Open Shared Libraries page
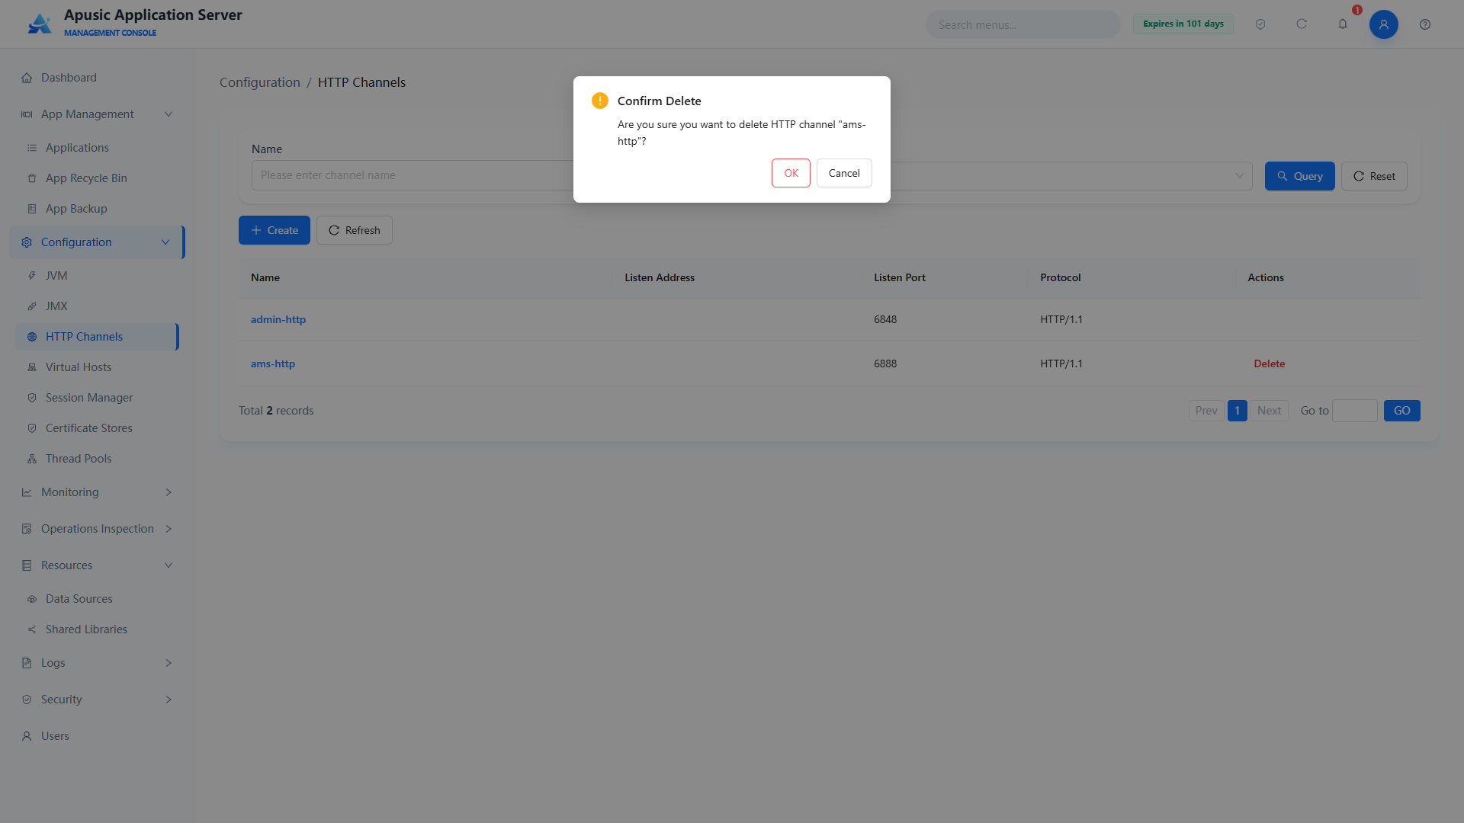Viewport: 1464px width, 823px height. click(x=98, y=629)
